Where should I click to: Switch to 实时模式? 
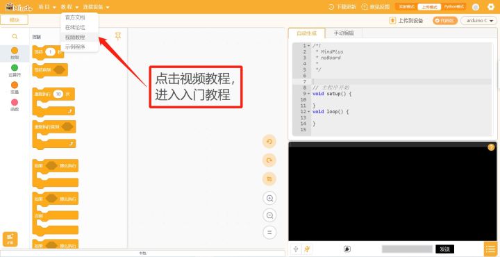406,7
